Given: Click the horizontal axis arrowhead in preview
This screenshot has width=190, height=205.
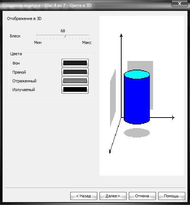Looking at the screenshot, I should [173, 118].
